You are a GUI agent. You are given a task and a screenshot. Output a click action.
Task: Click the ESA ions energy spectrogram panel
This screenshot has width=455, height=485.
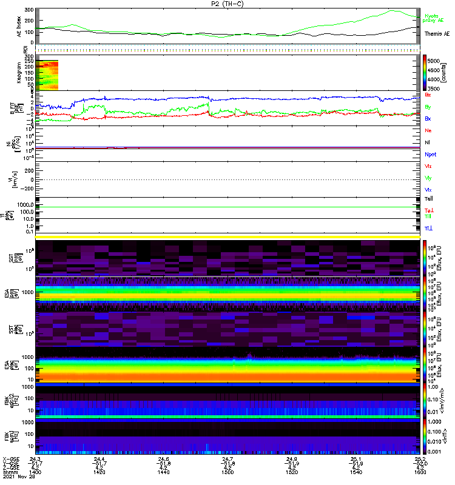[227, 294]
